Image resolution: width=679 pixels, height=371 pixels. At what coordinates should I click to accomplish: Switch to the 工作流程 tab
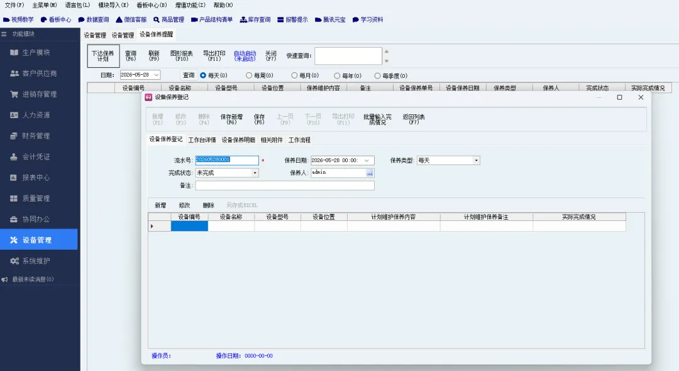(x=300, y=140)
